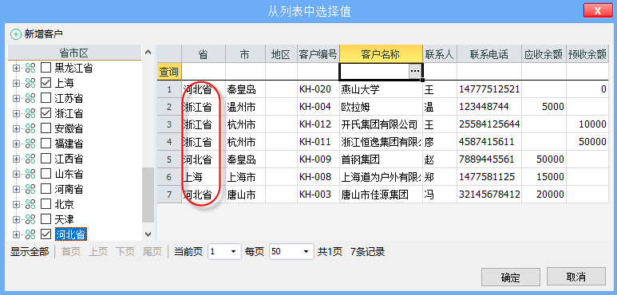The image size is (617, 295).
Task: Expand the 江西省 tree node
Action: click(16, 159)
